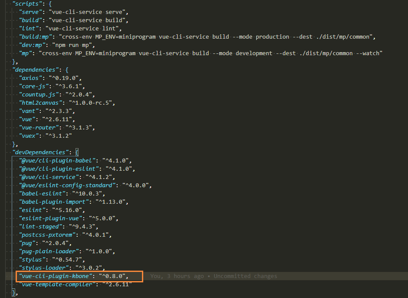Screen dimensions: 408x298
Task: Click the "^2.6.11" value of vue
Action: [x=57, y=119]
